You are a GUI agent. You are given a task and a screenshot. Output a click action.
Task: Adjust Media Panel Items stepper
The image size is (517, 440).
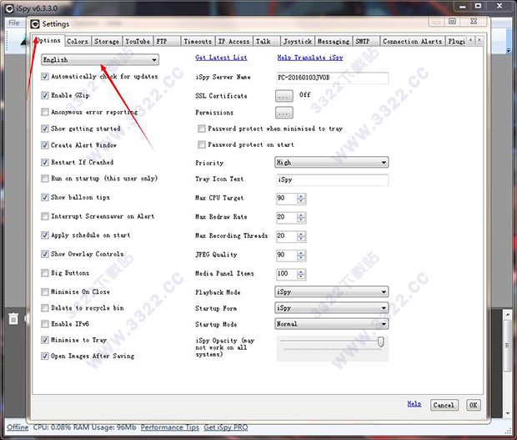coord(301,274)
